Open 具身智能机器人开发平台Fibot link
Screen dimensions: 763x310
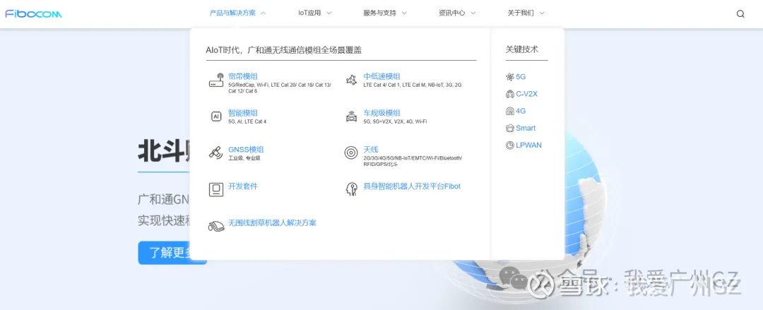(412, 186)
